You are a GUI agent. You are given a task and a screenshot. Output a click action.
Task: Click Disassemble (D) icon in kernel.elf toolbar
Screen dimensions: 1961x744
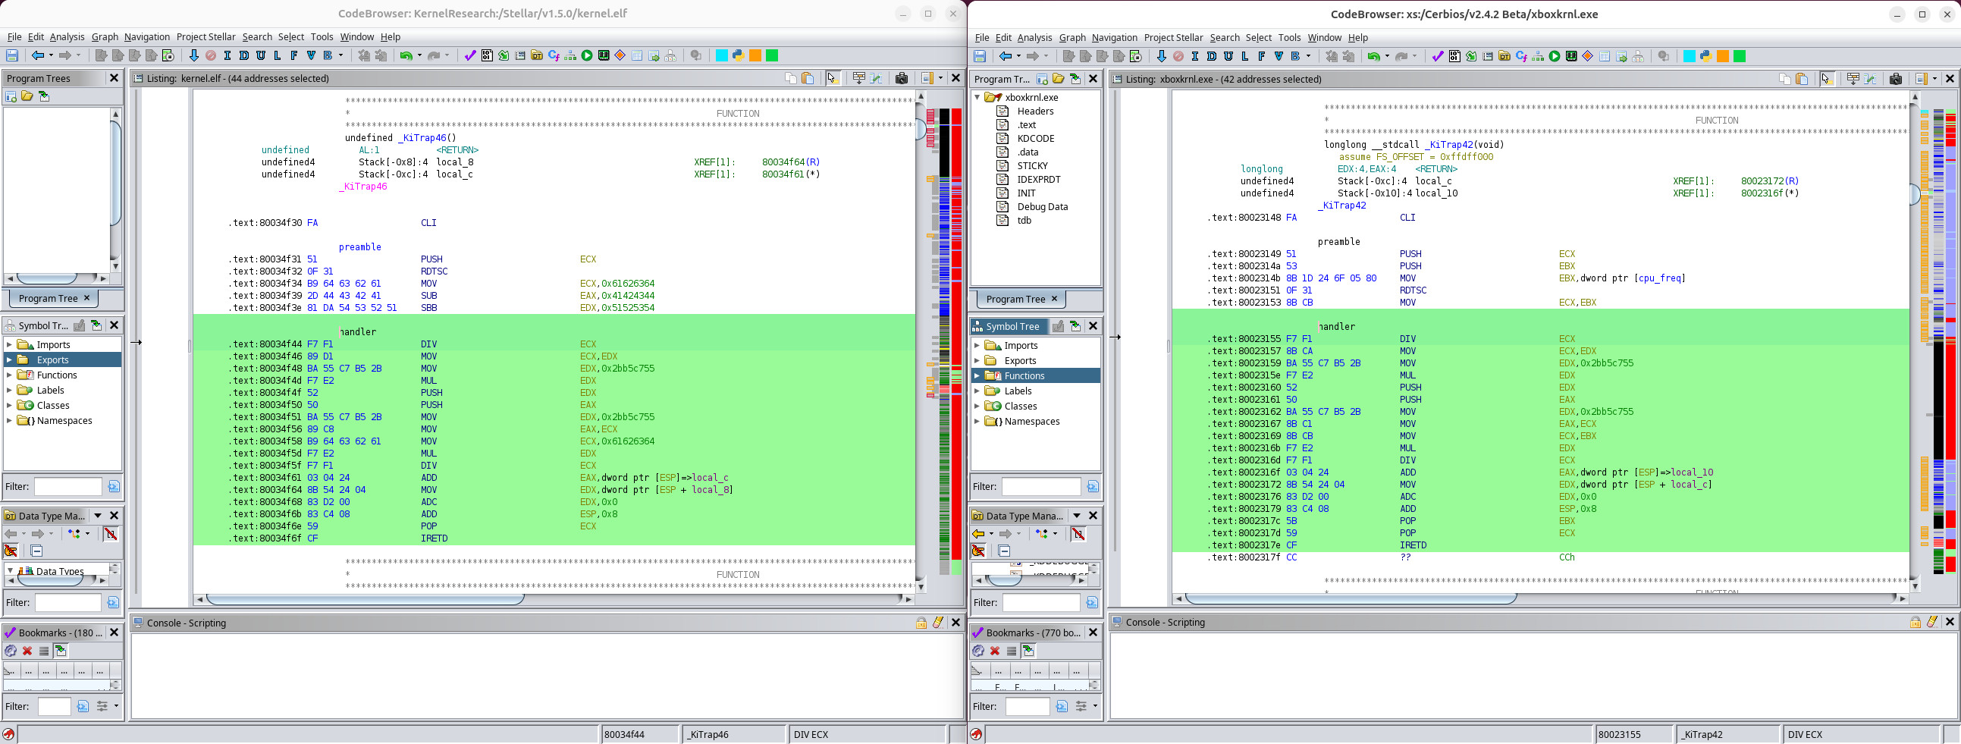coord(243,55)
